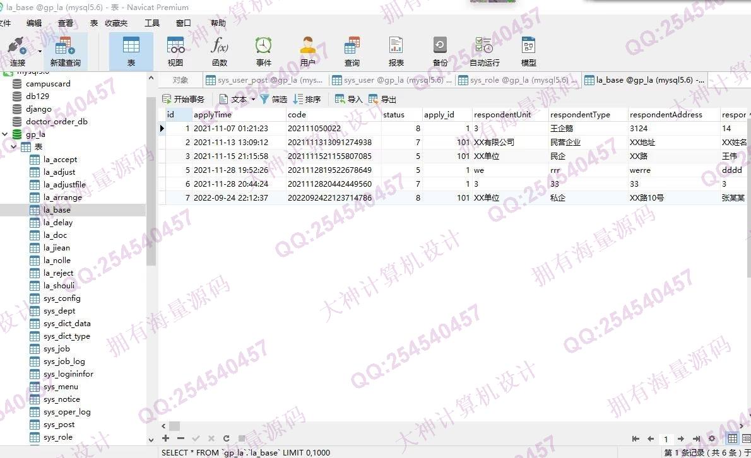
Task: Select the campuscard database
Action: pyautogui.click(x=48, y=84)
